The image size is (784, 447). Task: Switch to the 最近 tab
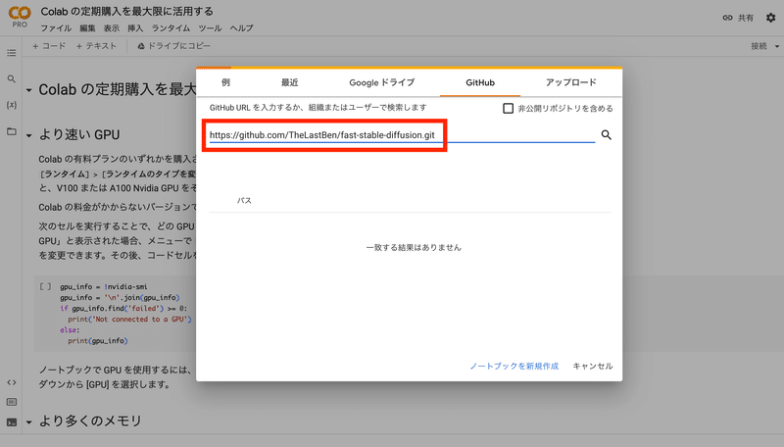(x=289, y=82)
